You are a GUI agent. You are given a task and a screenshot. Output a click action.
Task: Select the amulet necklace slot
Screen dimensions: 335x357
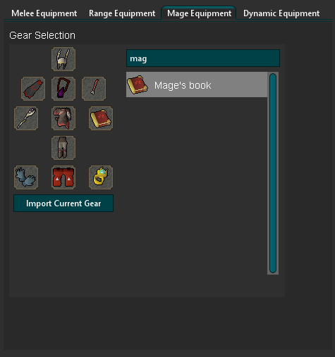pos(63,89)
